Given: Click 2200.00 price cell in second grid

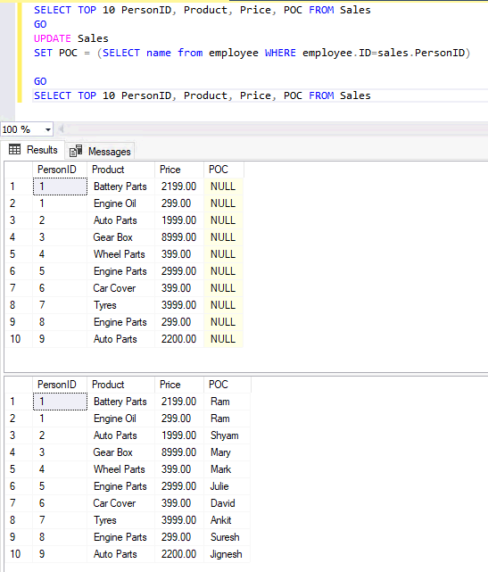Looking at the screenshot, I should point(179,554).
